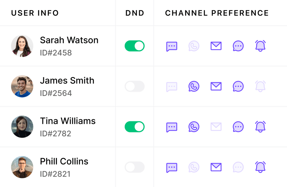The height and width of the screenshot is (187, 287).
Task: Click the bell notification icon for Phill Collins
Action: pos(260,167)
